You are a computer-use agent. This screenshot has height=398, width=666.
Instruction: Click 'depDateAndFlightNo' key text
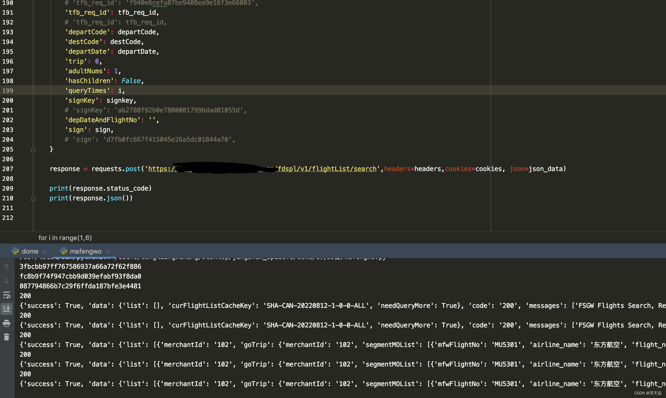(103, 120)
